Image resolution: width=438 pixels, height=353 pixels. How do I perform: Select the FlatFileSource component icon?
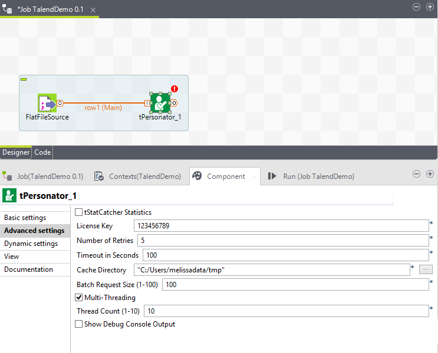(47, 103)
